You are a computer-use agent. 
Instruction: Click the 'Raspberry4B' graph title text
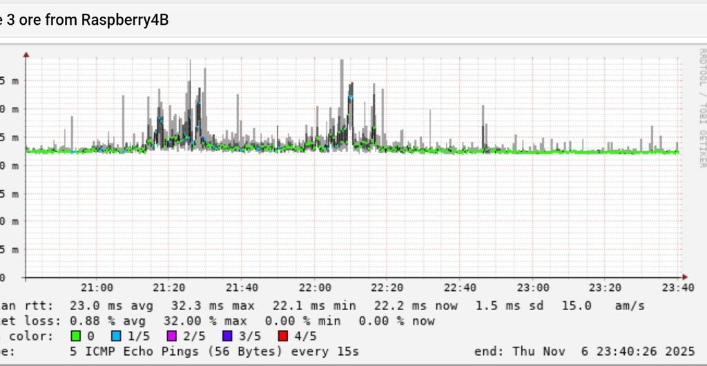[125, 20]
